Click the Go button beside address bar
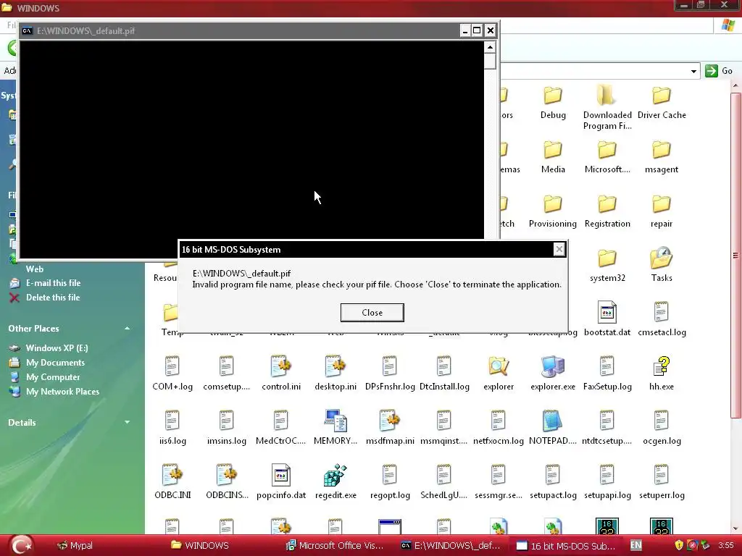742x556 pixels. tap(718, 71)
